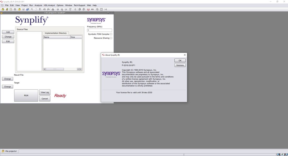
Task: Open the HDL-Analyst menu
Action: [x=49, y=5]
